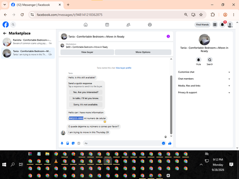Open the Groups icon in top navigation
This screenshot has width=239, height=179.
150,25
